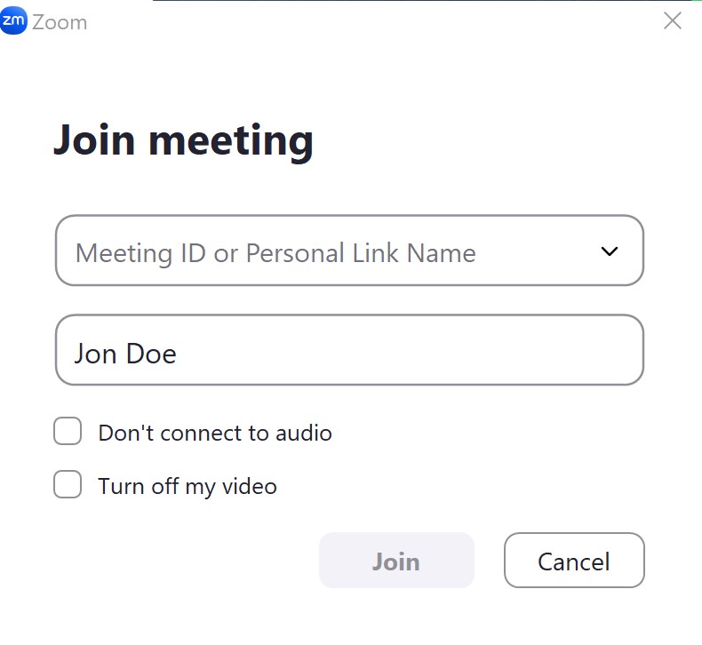Check the Don't connect to audio box
The width and height of the screenshot is (702, 645).
(x=68, y=433)
